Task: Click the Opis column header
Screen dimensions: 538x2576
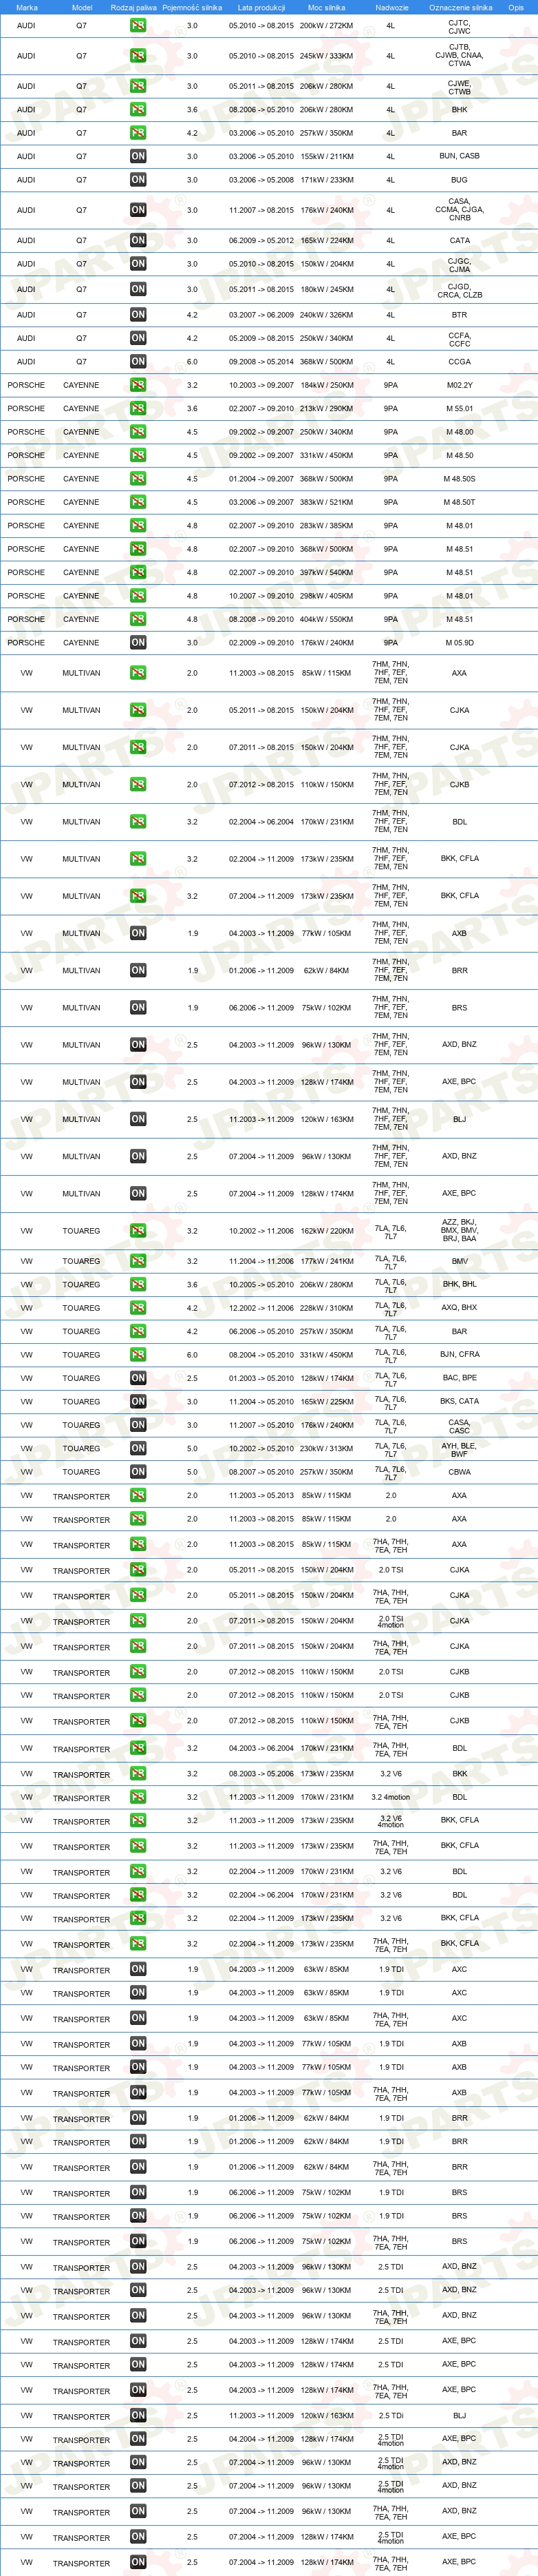Action: (x=516, y=7)
